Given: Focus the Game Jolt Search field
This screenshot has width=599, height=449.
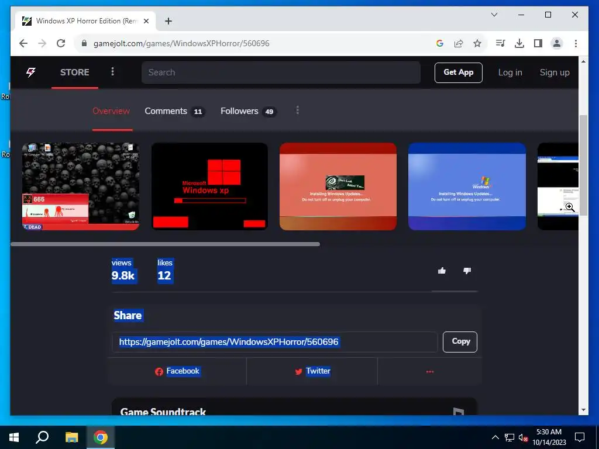Looking at the screenshot, I should point(281,72).
